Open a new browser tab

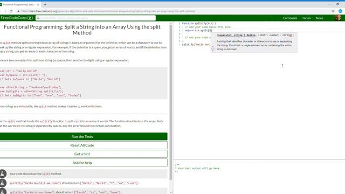pos(45,4)
